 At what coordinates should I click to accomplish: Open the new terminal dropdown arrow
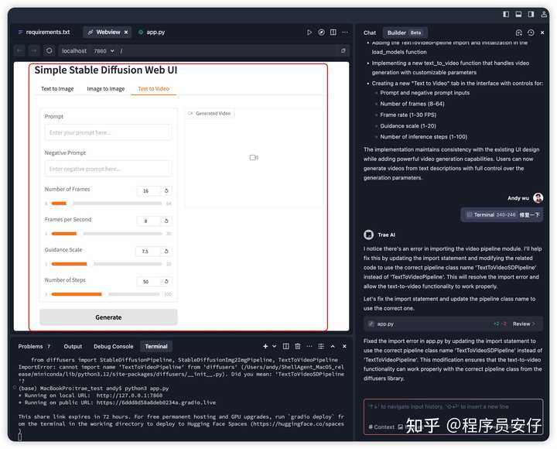(x=274, y=346)
